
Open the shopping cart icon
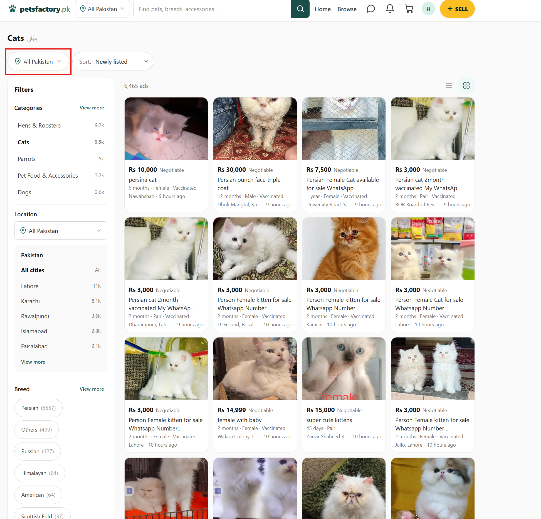(409, 9)
